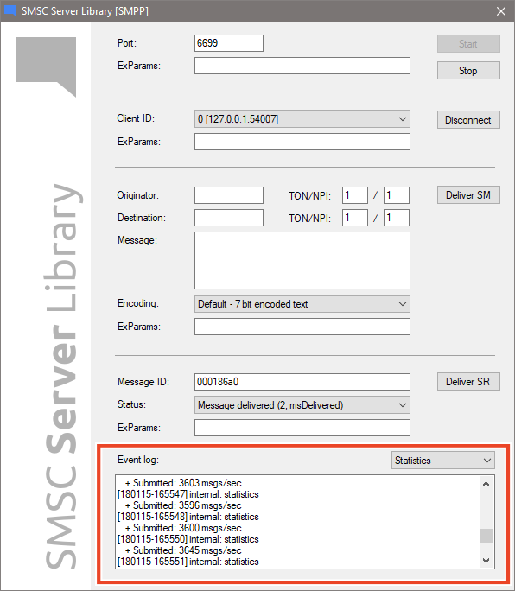The height and width of the screenshot is (591, 515).
Task: Select log line '[180115-165551] internal: statistics'
Action: 188,562
